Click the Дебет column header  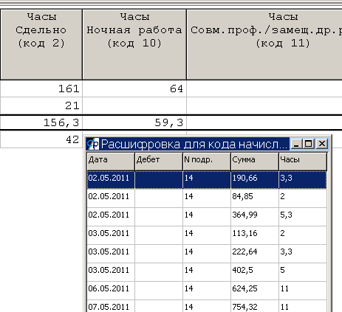(x=159, y=162)
